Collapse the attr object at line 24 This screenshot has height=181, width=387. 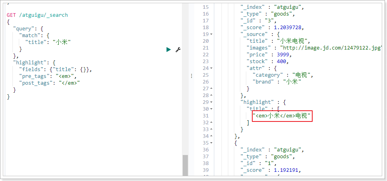(211, 68)
